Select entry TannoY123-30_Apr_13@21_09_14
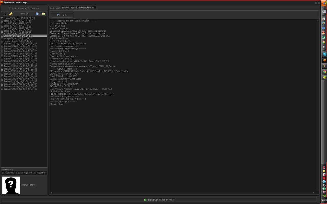 tap(20, 64)
